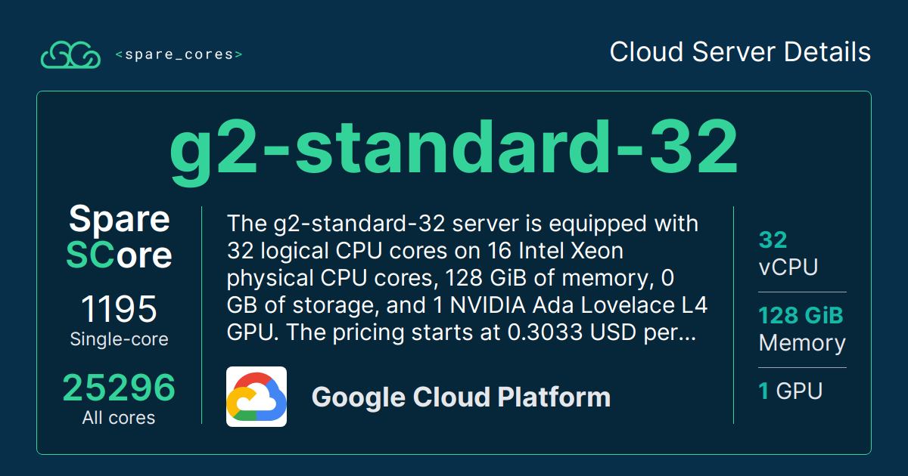Click the Spare SCore heading
The width and height of the screenshot is (908, 476).
[x=119, y=237]
